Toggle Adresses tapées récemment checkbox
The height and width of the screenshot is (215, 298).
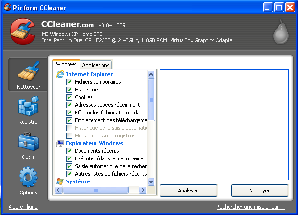pyautogui.click(x=69, y=105)
